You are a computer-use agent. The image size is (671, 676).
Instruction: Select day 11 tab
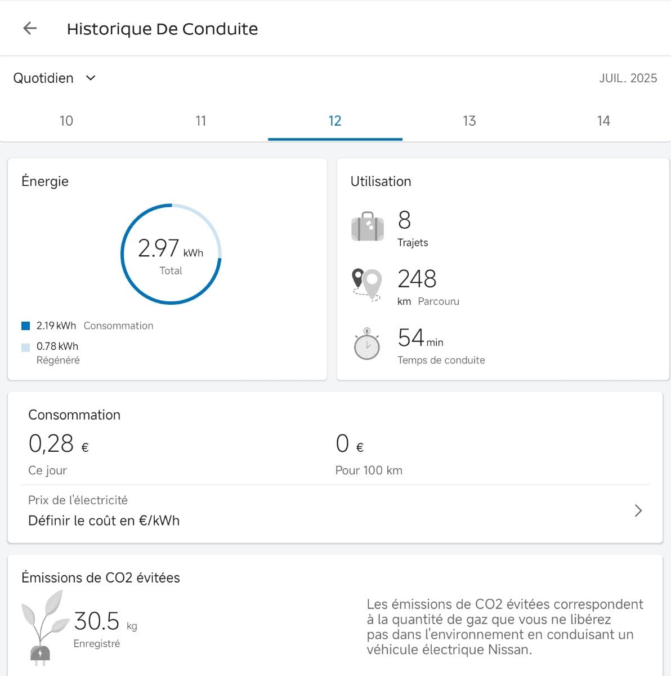201,121
